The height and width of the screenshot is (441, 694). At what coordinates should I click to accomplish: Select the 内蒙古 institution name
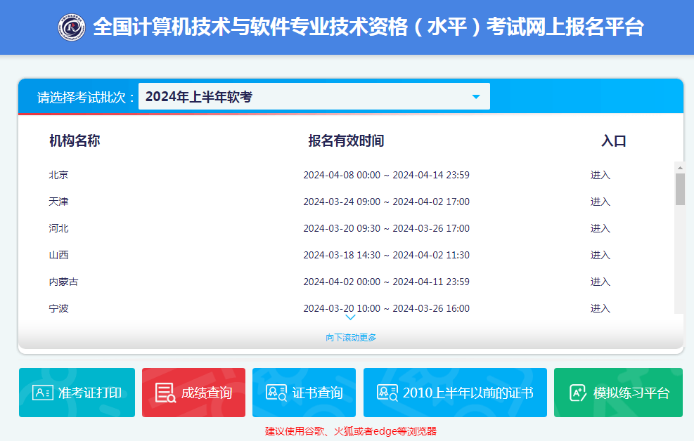pyautogui.click(x=63, y=282)
